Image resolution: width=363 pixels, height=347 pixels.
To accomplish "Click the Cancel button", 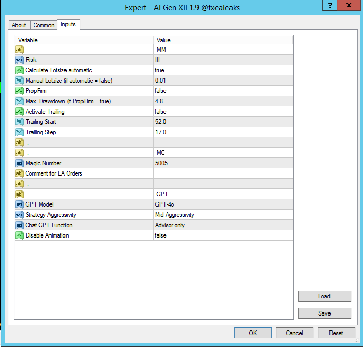I will 294,333.
